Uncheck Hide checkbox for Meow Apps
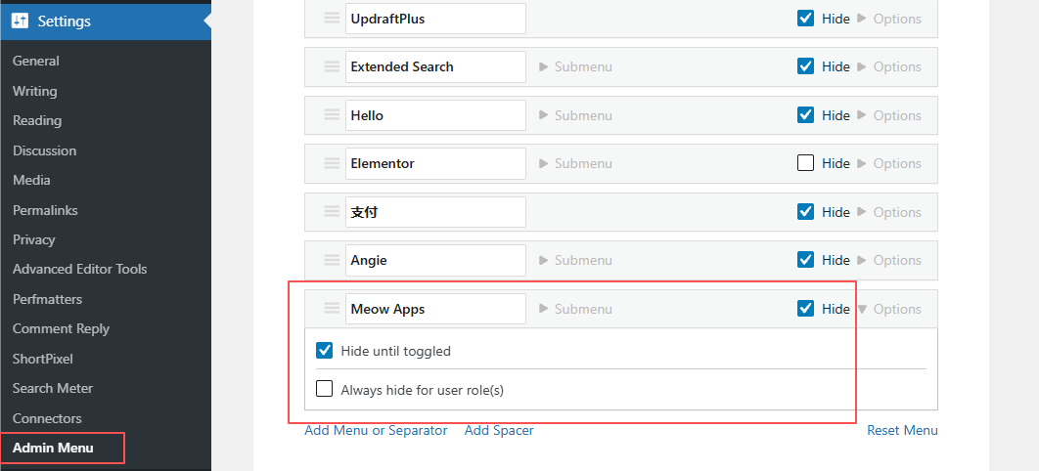This screenshot has width=1039, height=471. click(806, 309)
